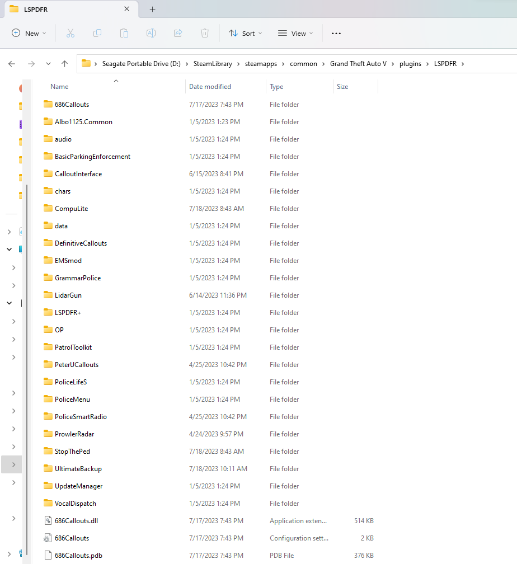Screen dimensions: 517x564
Task: Click the Cut scissors icon
Action: pyautogui.click(x=70, y=34)
